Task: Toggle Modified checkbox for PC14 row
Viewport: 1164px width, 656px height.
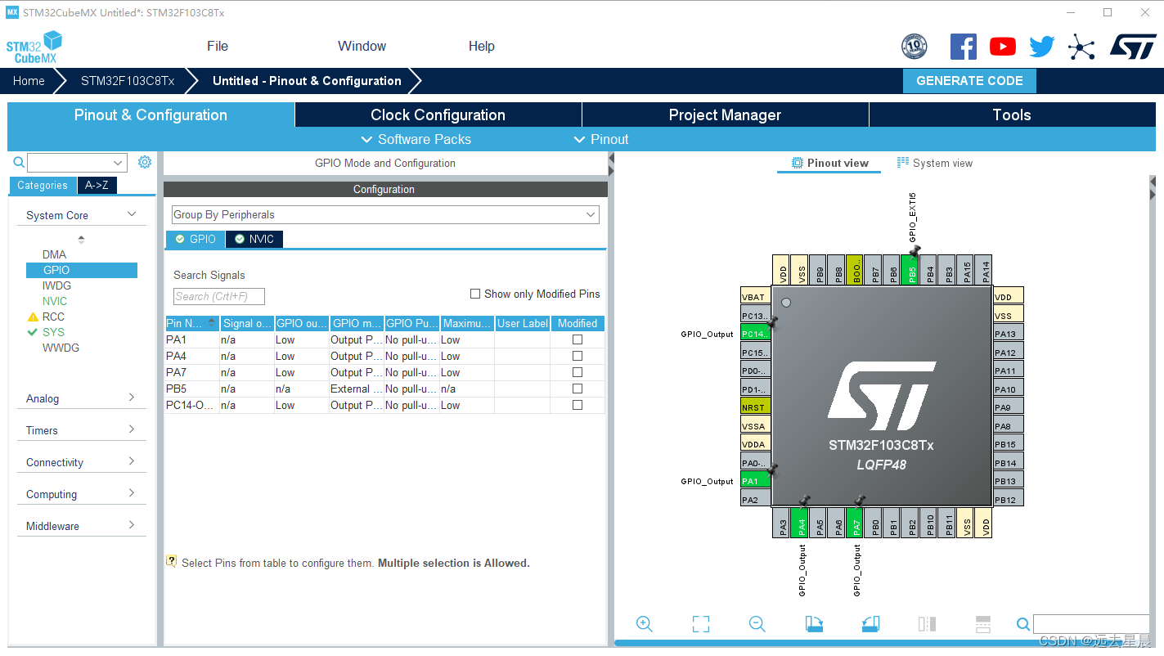Action: pyautogui.click(x=578, y=405)
